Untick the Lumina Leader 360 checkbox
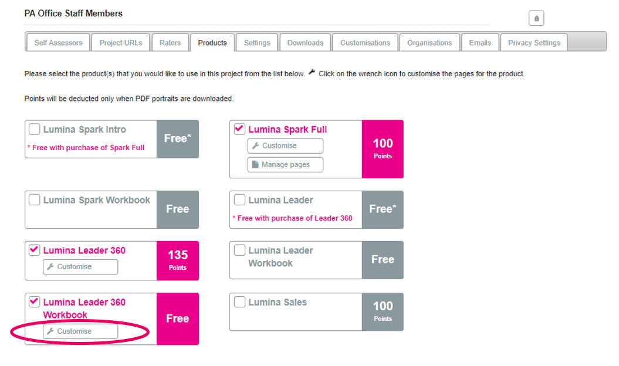The width and height of the screenshot is (619, 366). tap(35, 250)
